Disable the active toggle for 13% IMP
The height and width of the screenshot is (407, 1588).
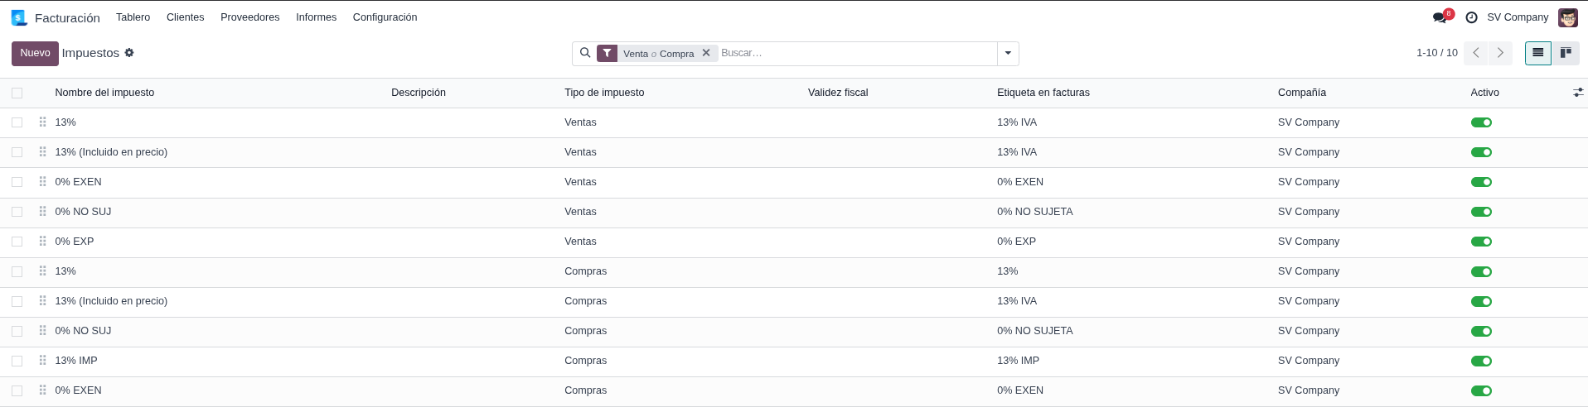point(1481,361)
